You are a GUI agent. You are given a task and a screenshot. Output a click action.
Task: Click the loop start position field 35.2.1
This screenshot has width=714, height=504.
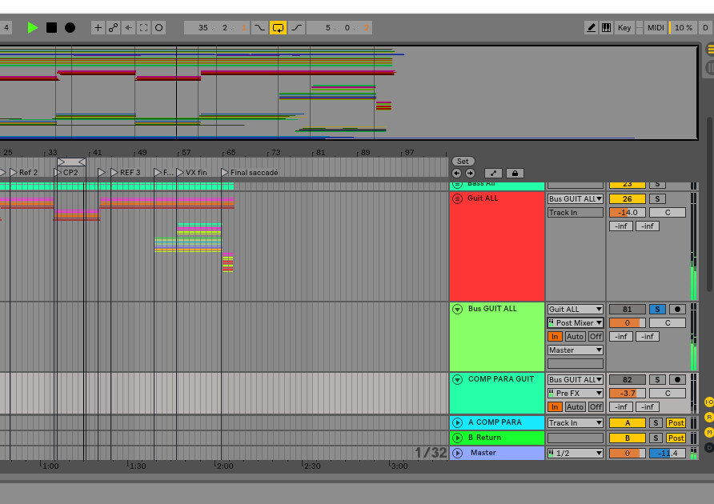[217, 28]
